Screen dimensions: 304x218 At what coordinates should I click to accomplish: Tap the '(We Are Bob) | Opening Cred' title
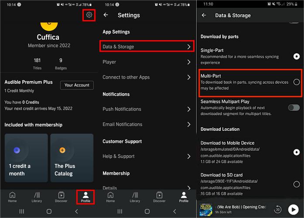click(x=241, y=207)
